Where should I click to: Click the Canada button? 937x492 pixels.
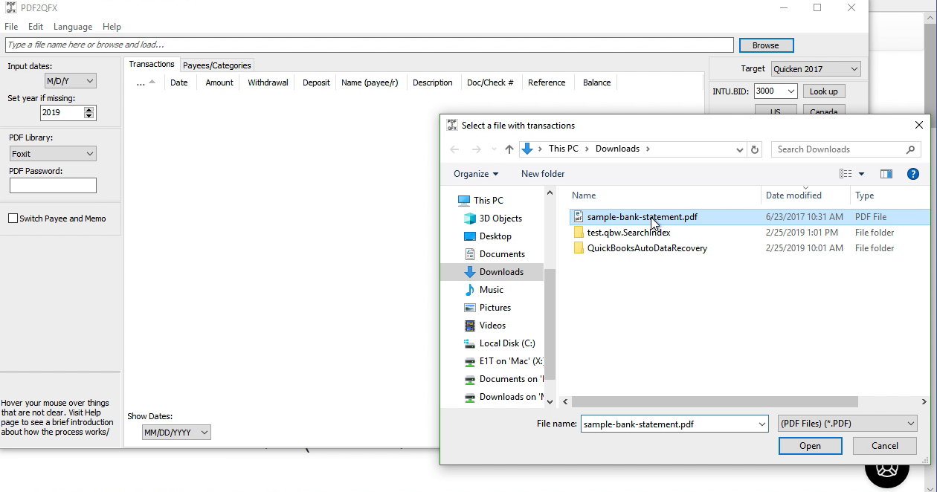pos(823,111)
